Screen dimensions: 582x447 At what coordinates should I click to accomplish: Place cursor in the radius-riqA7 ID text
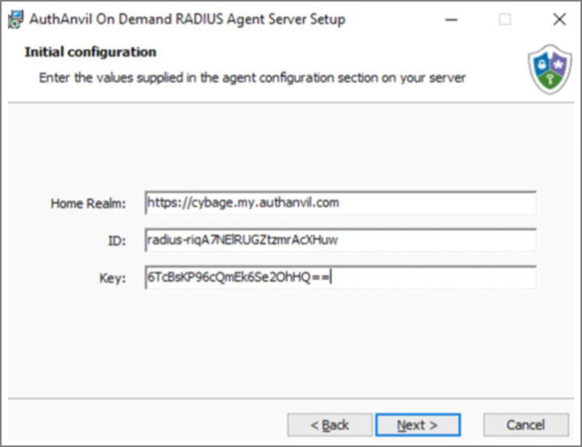click(x=242, y=240)
